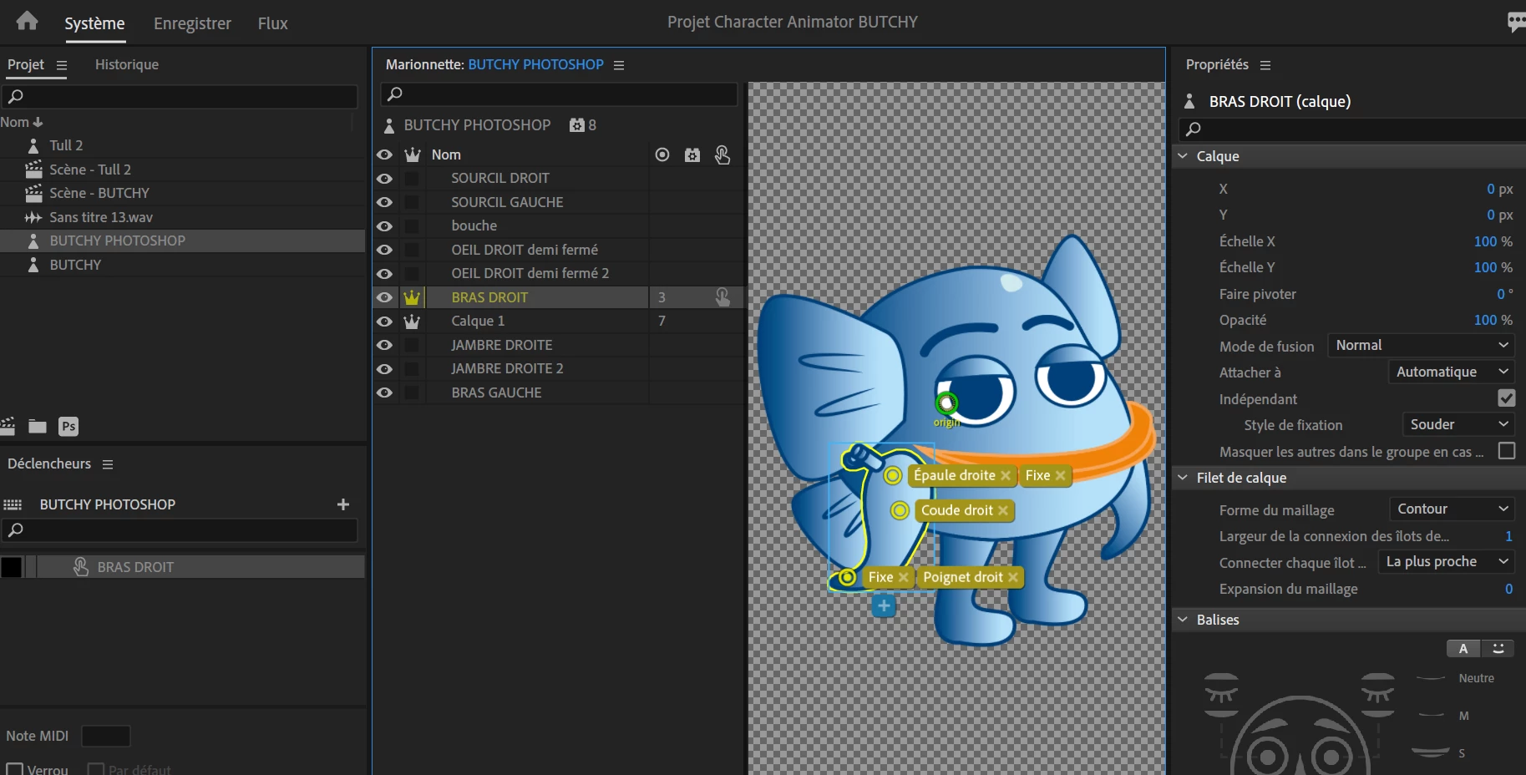Select the yellow handle for Coude droit
Screen dimensions: 1526x775
point(900,510)
